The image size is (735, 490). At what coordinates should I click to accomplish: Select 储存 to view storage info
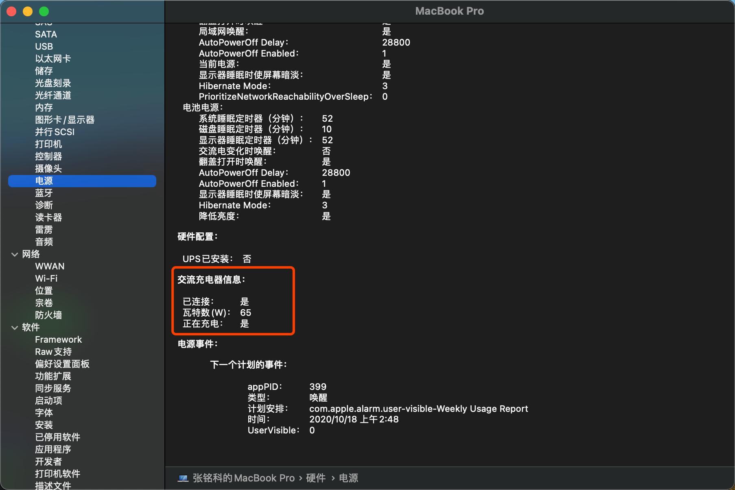[44, 71]
